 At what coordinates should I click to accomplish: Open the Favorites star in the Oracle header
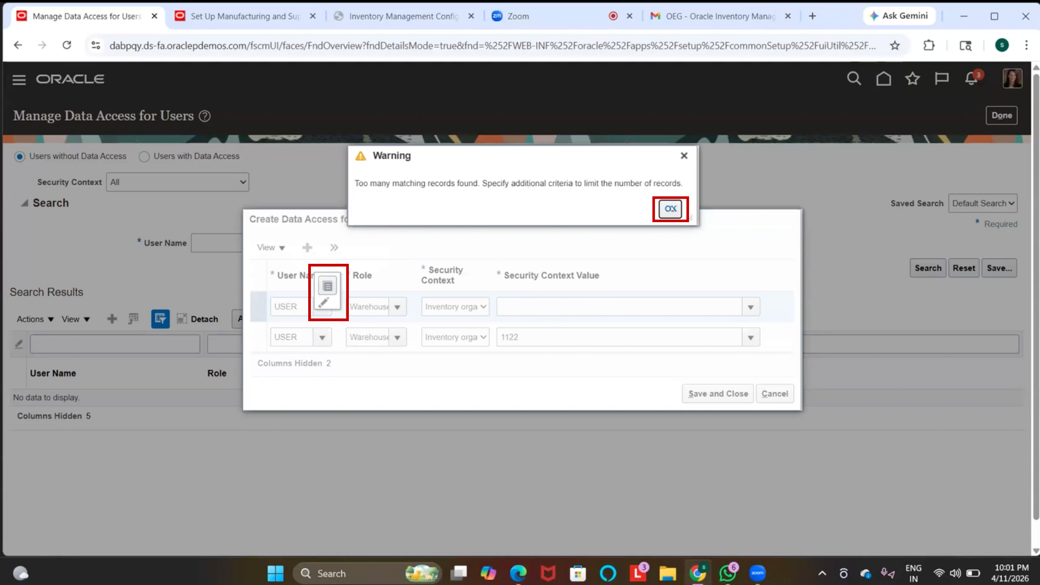pyautogui.click(x=913, y=79)
